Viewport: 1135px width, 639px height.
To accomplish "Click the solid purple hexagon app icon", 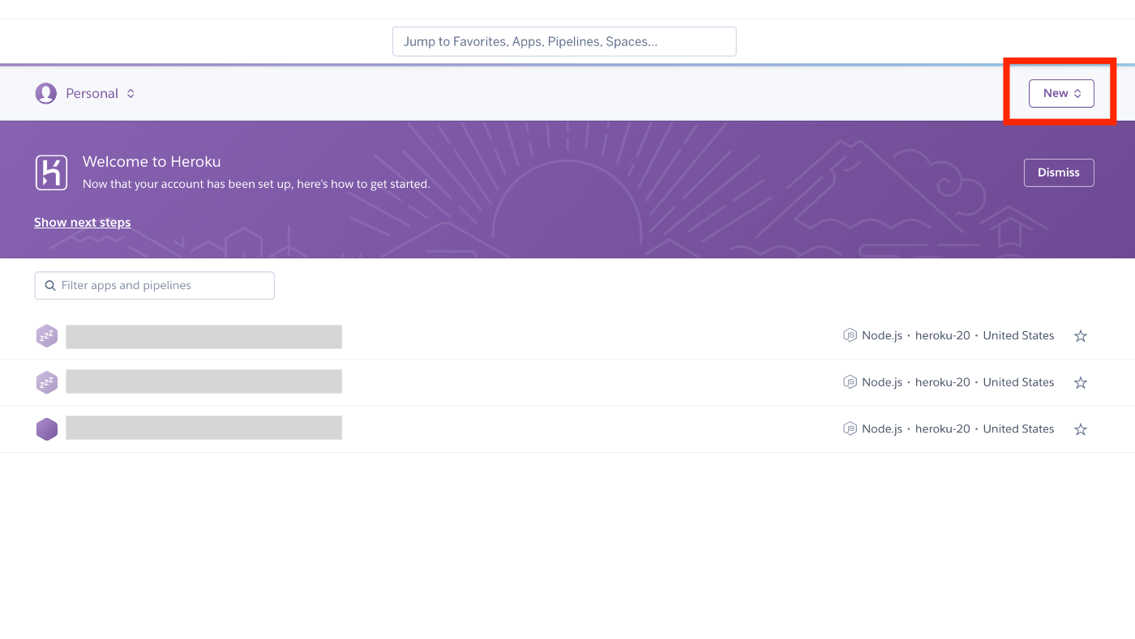I will (47, 429).
